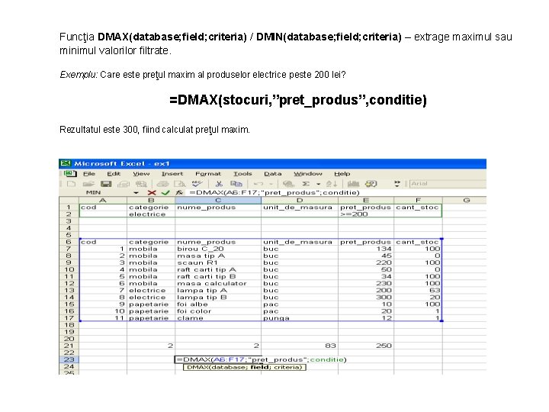Select column header A

point(103,201)
